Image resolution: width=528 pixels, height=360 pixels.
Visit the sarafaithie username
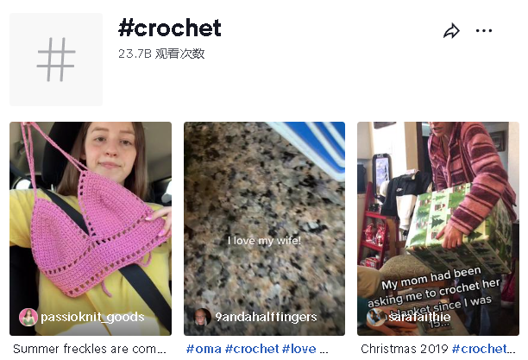pyautogui.click(x=419, y=317)
